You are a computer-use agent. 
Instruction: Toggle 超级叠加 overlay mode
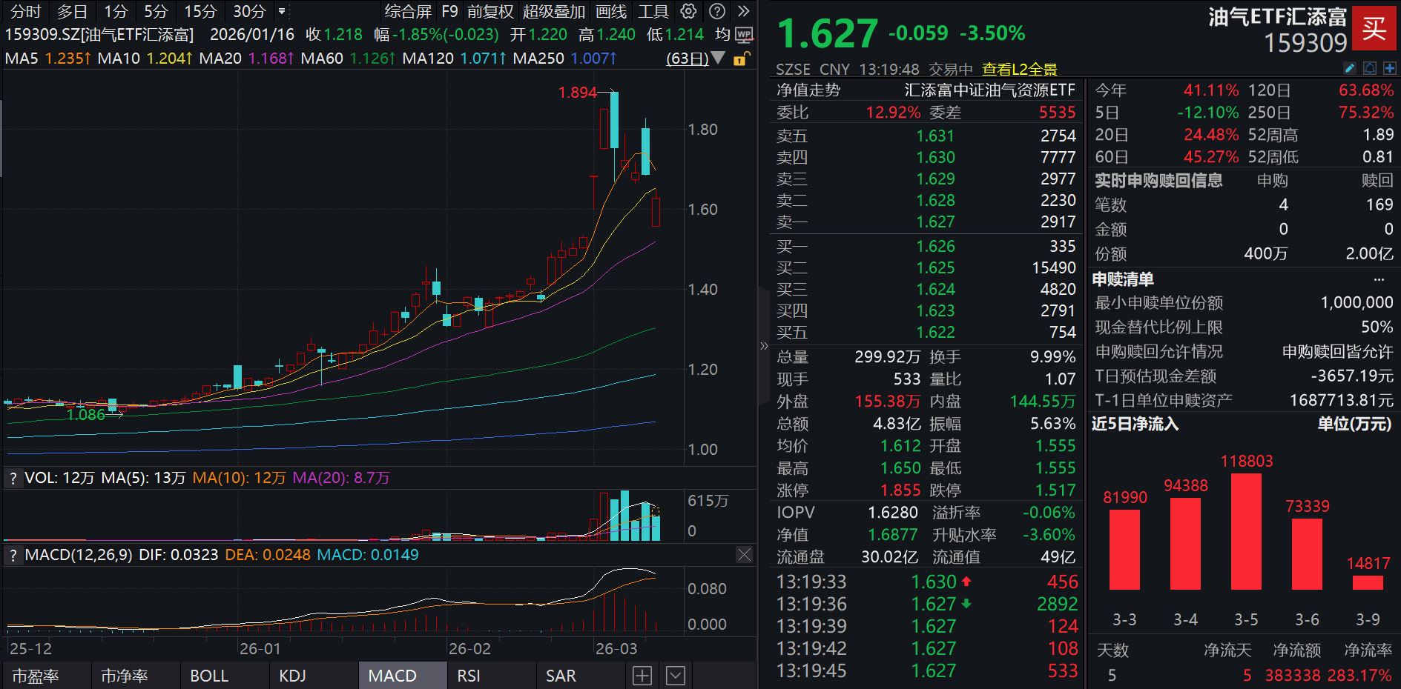(553, 11)
